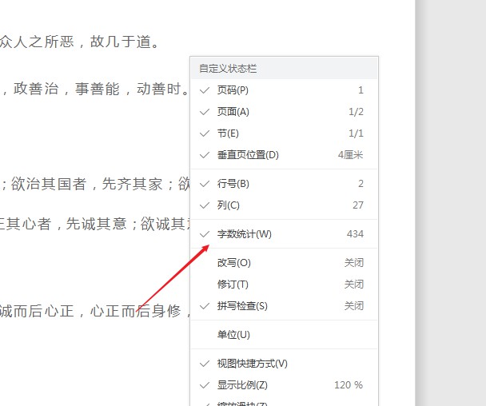486x406 pixels.
Task: Toggle 垂直页位置(D) option
Action: pos(284,155)
